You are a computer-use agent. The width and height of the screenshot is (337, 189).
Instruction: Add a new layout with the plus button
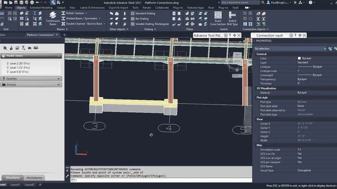tap(40, 184)
